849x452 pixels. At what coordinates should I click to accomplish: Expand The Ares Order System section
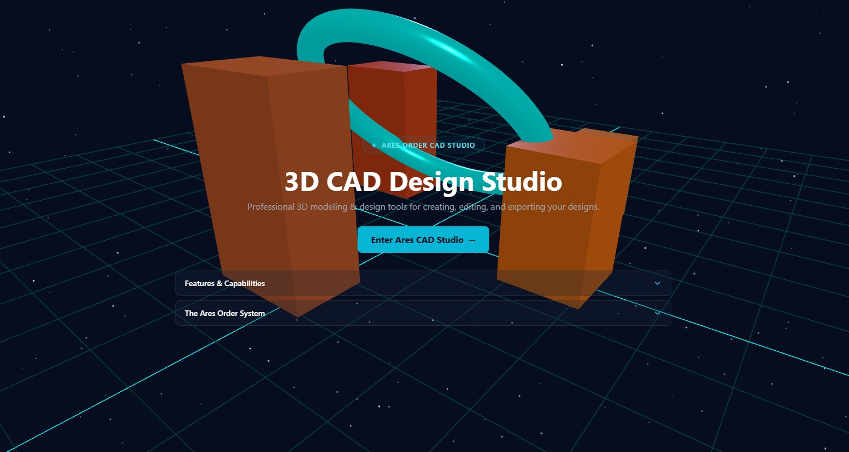(423, 313)
